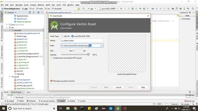This screenshot has height=111, width=198.
Task: Open the app run configuration dropdown
Action: [92, 9]
